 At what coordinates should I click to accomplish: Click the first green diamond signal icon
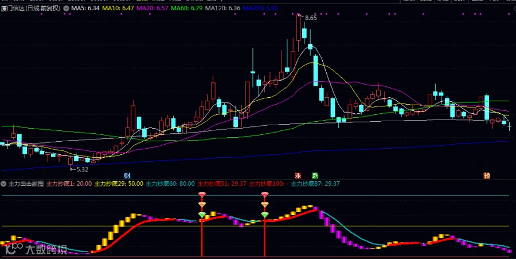[202, 214]
